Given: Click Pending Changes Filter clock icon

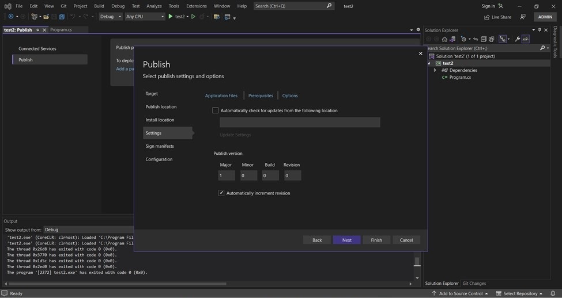Looking at the screenshot, I should [463, 39].
